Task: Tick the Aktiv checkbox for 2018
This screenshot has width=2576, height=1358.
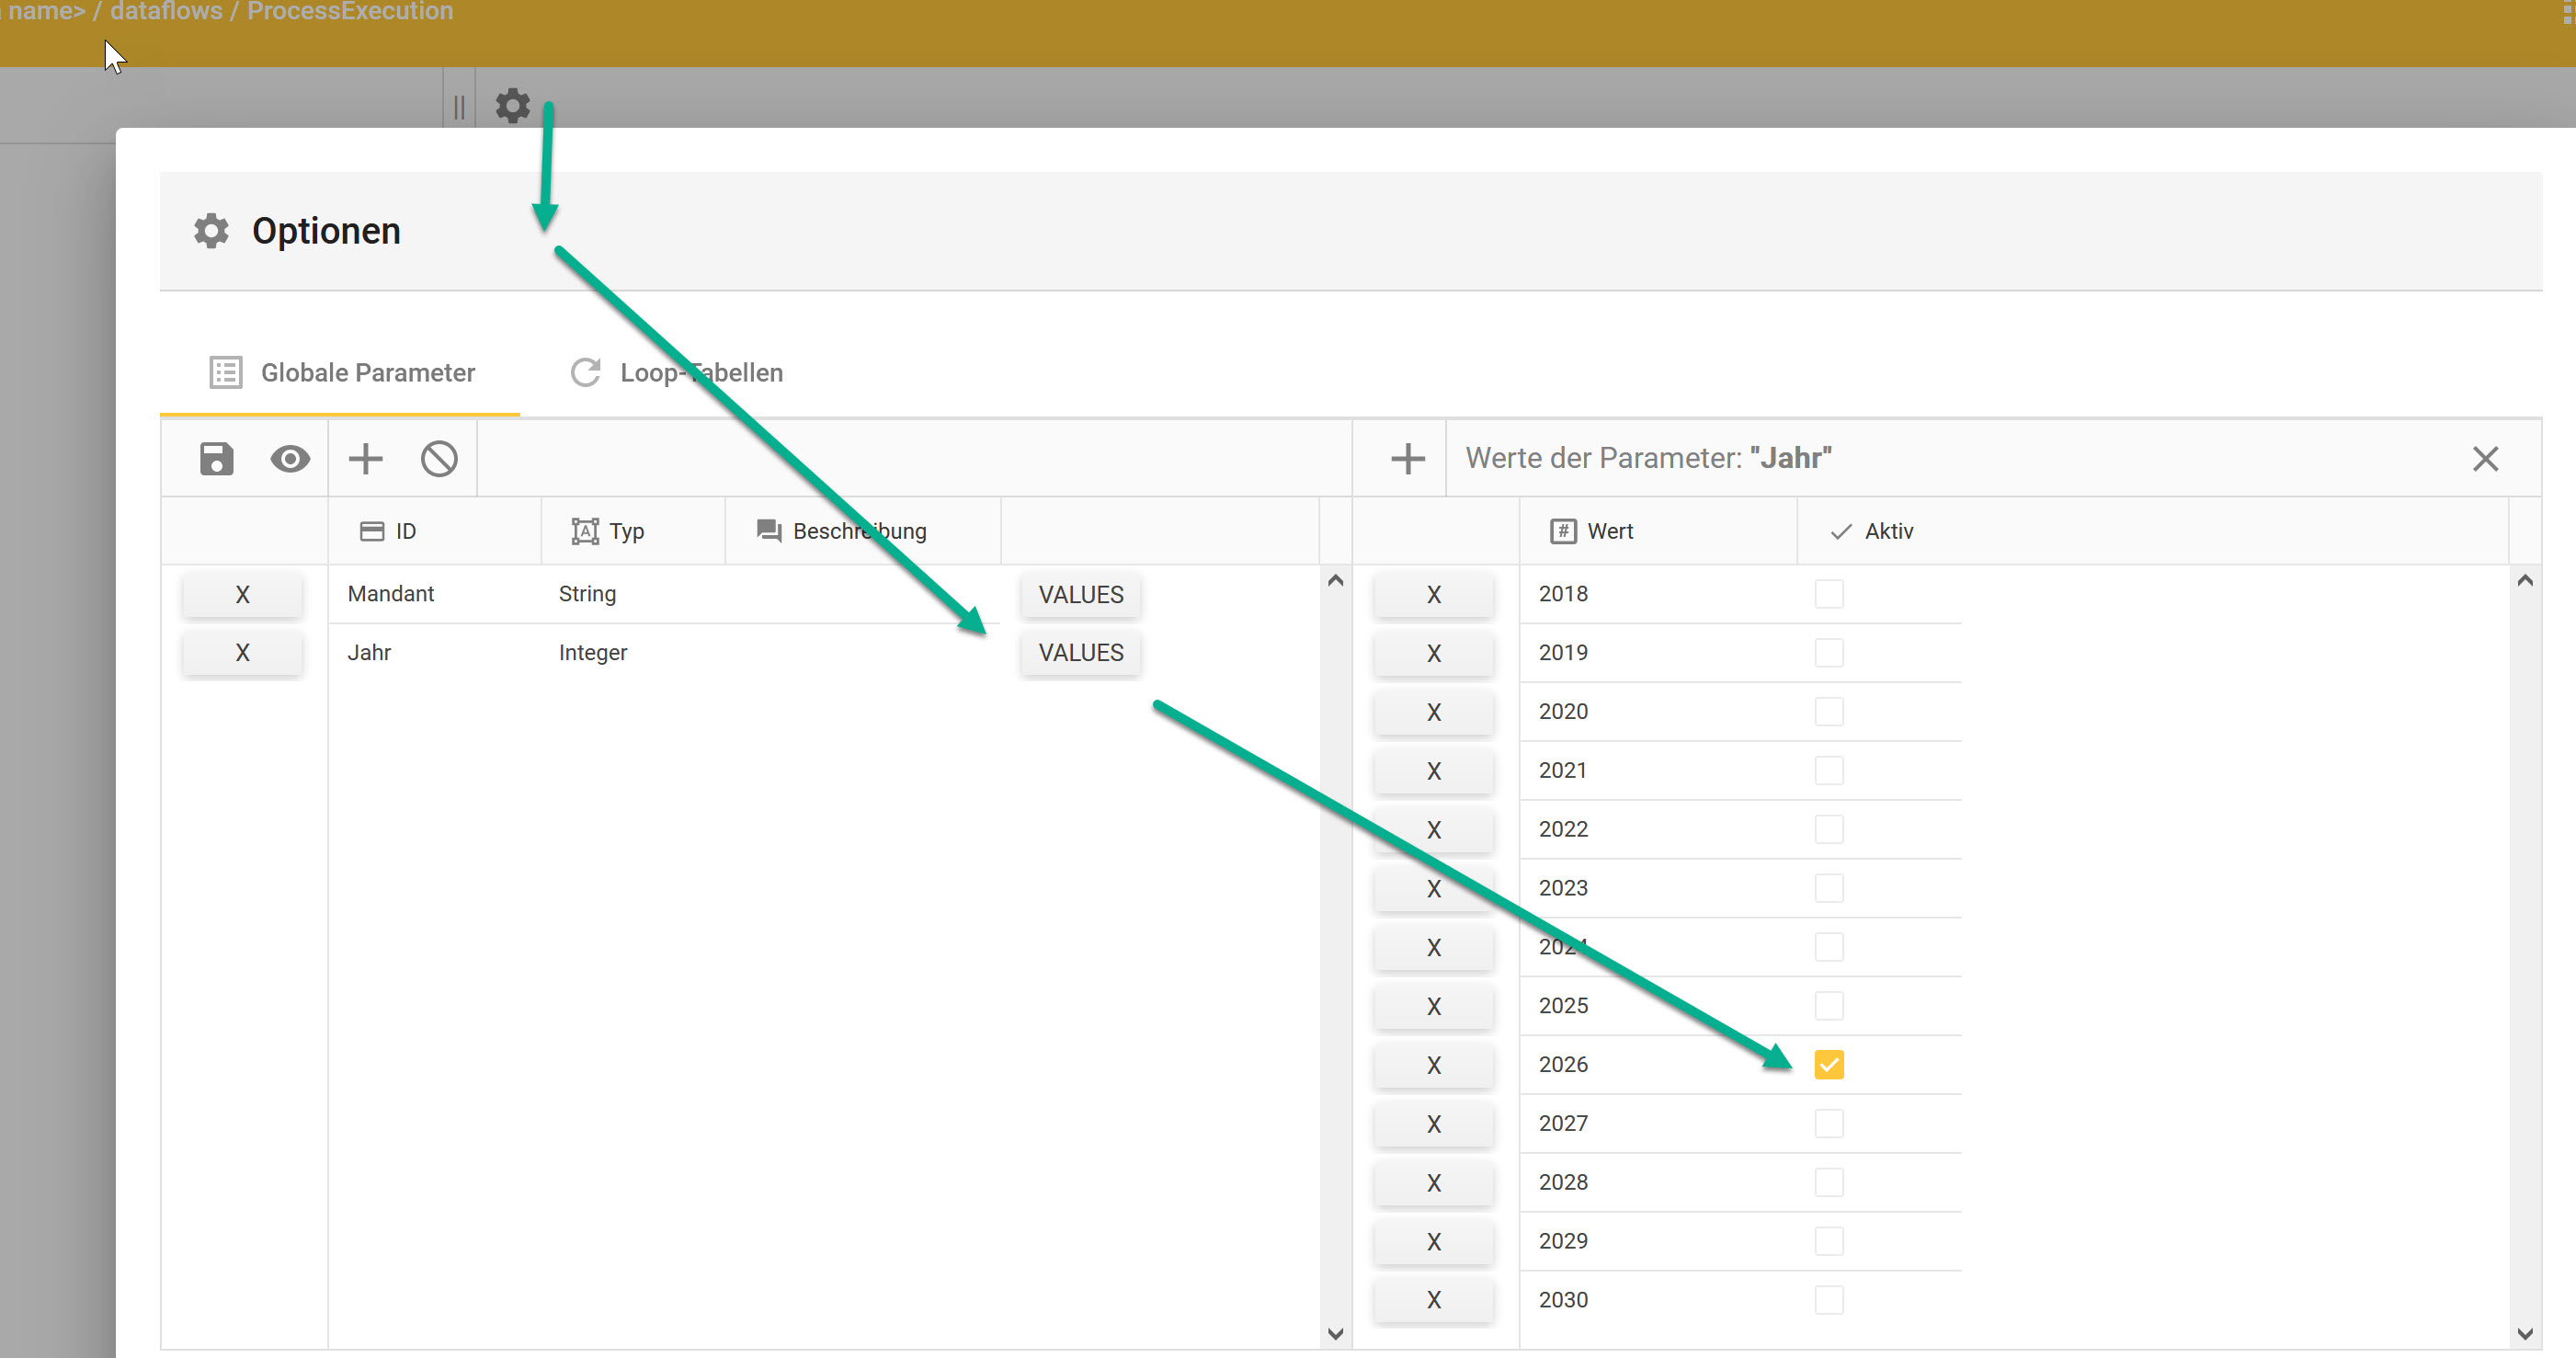Action: 1828,594
